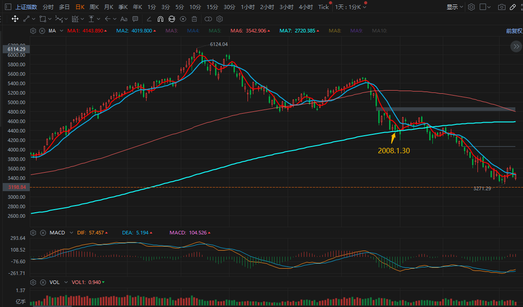Click the 上证指数 index name
The image size is (523, 307).
click(27, 7)
